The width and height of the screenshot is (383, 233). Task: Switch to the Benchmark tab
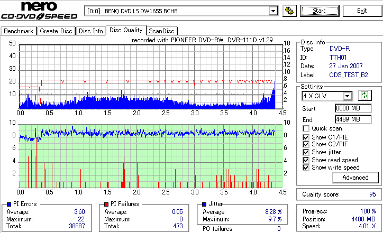click(x=19, y=31)
